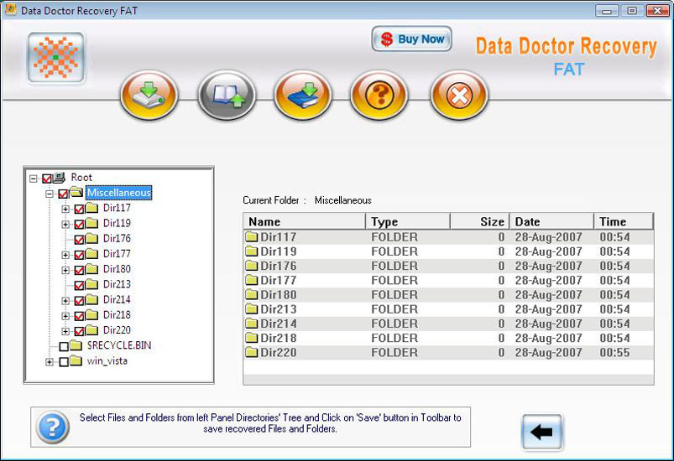This screenshot has height=461, width=674.
Task: Collapse the Root tree node
Action: click(x=34, y=179)
